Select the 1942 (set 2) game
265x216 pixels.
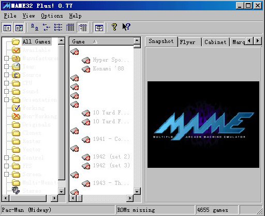[x=106, y=156]
